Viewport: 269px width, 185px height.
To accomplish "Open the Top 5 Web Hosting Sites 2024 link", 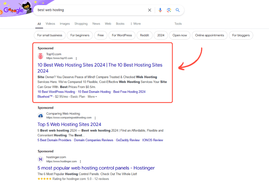I will (x=69, y=124).
